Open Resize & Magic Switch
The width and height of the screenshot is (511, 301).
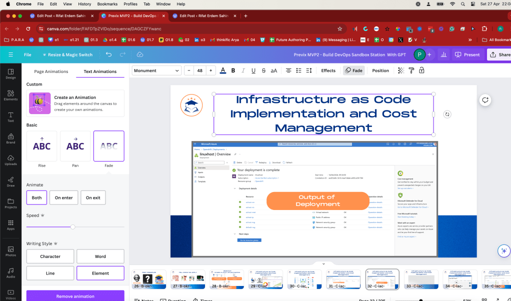(67, 54)
